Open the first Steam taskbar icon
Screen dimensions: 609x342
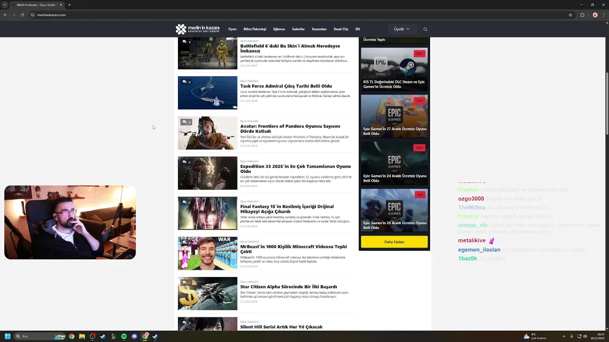tap(103, 336)
